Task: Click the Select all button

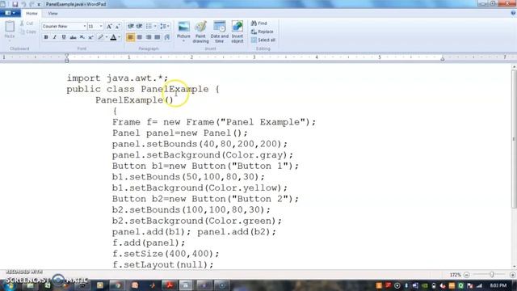Action: [x=263, y=40]
